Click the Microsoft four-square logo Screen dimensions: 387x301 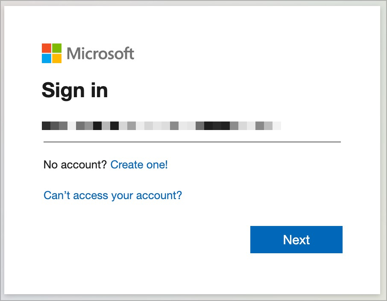pos(51,53)
